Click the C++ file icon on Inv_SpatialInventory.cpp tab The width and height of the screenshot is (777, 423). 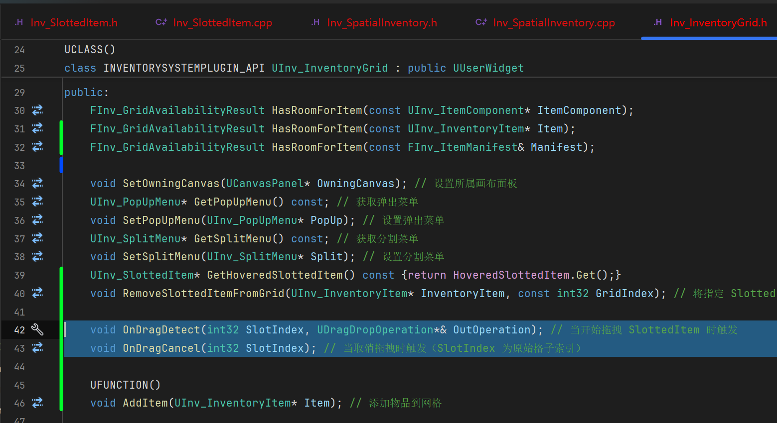tap(481, 22)
